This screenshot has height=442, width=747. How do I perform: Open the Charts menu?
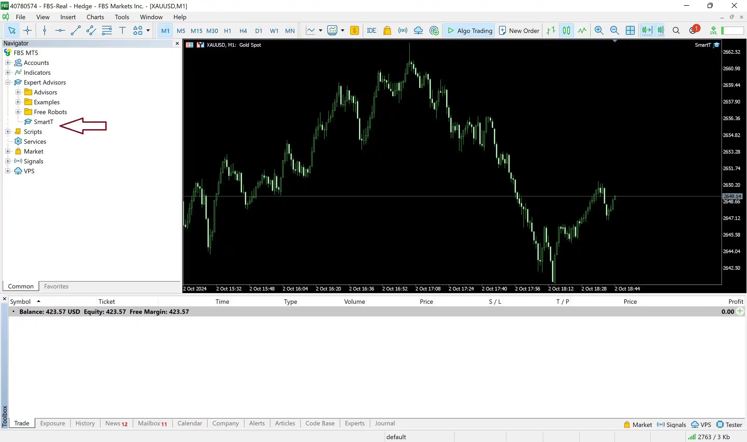[95, 17]
